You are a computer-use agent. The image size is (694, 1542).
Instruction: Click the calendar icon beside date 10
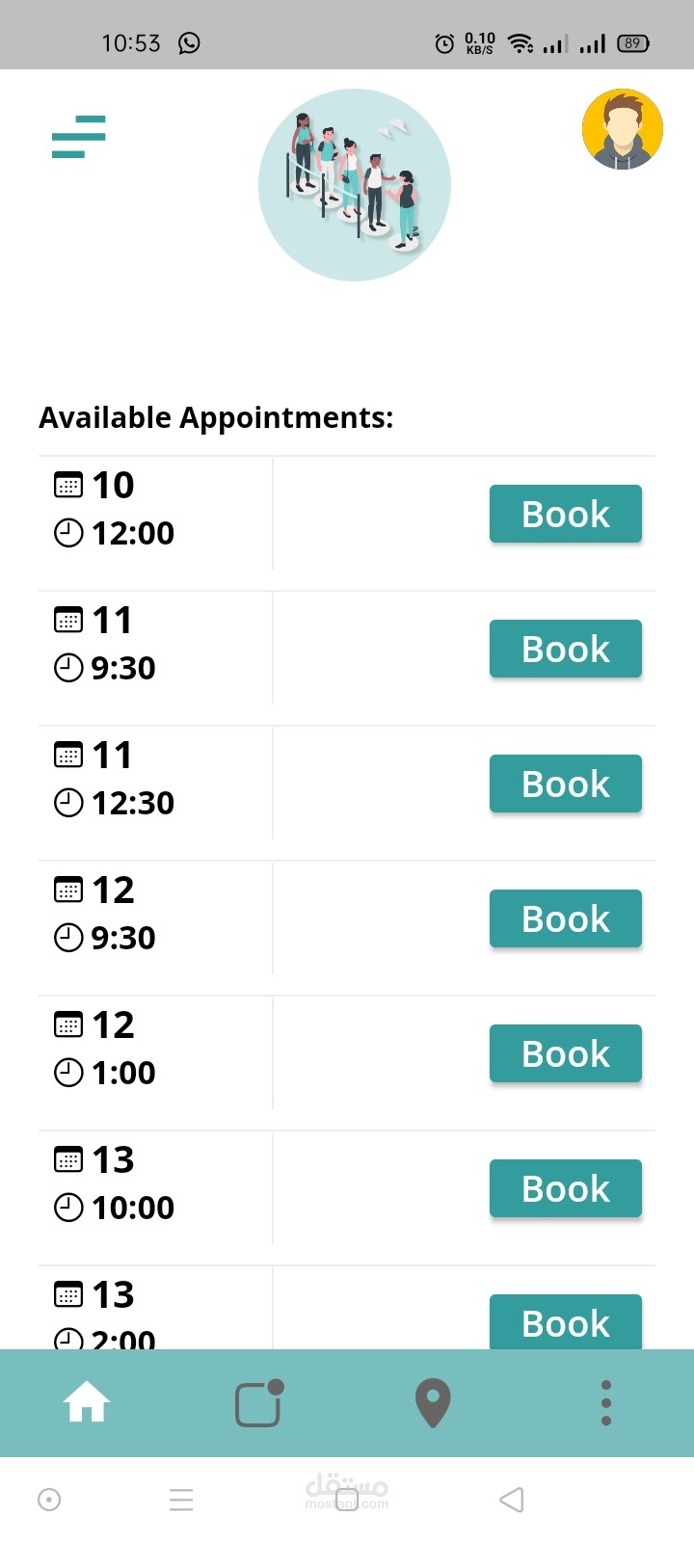(x=68, y=485)
